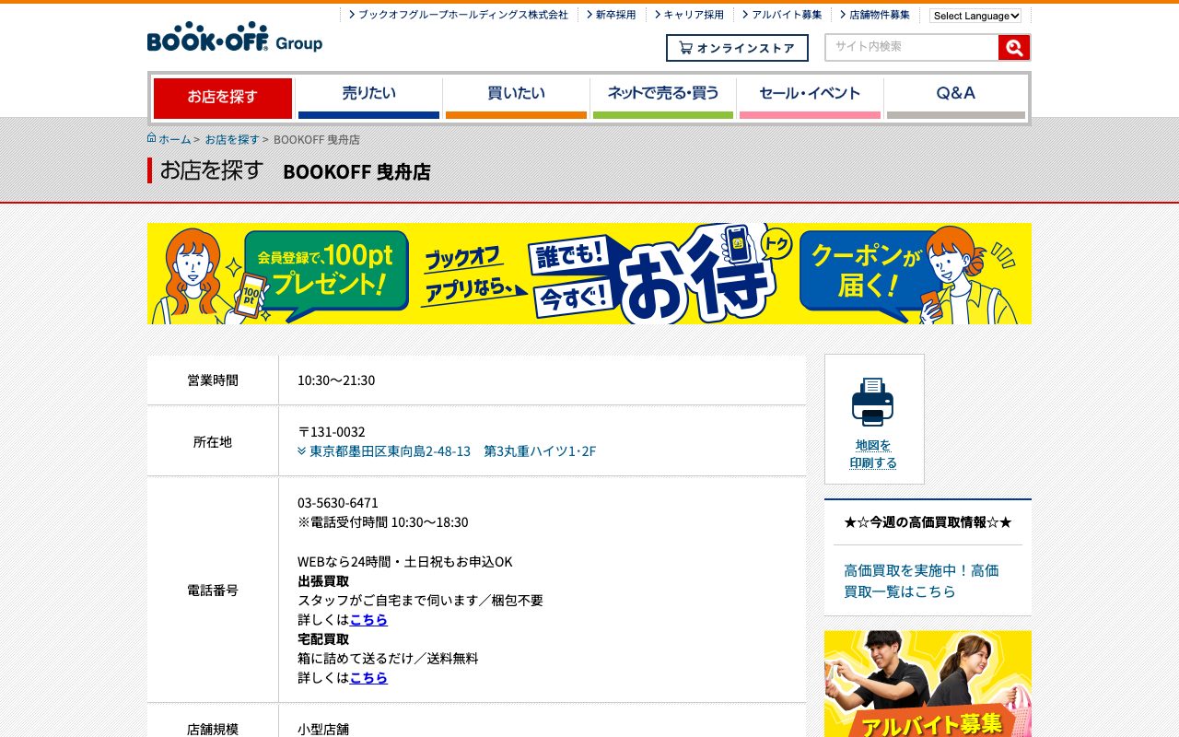The height and width of the screenshot is (737, 1179).
Task: Click the phone number 03-5630-6471
Action: [338, 503]
